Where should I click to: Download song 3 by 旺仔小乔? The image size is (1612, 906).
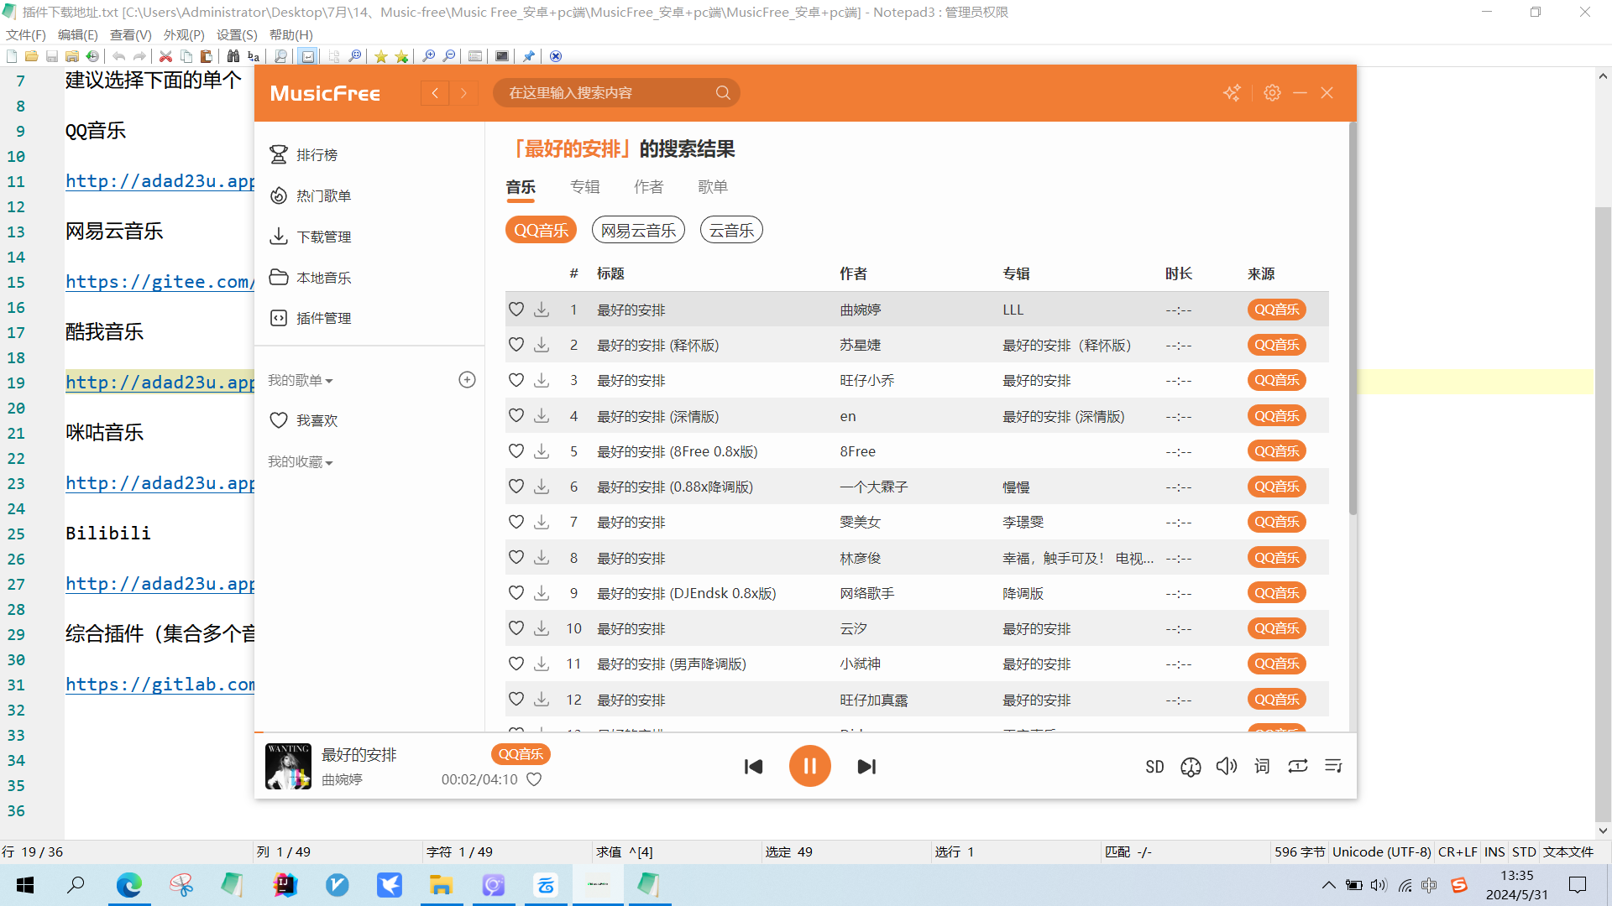(542, 381)
